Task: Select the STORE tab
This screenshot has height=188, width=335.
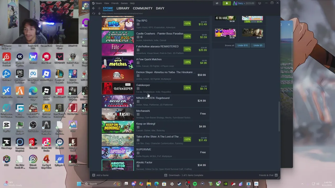Action: tap(108, 8)
